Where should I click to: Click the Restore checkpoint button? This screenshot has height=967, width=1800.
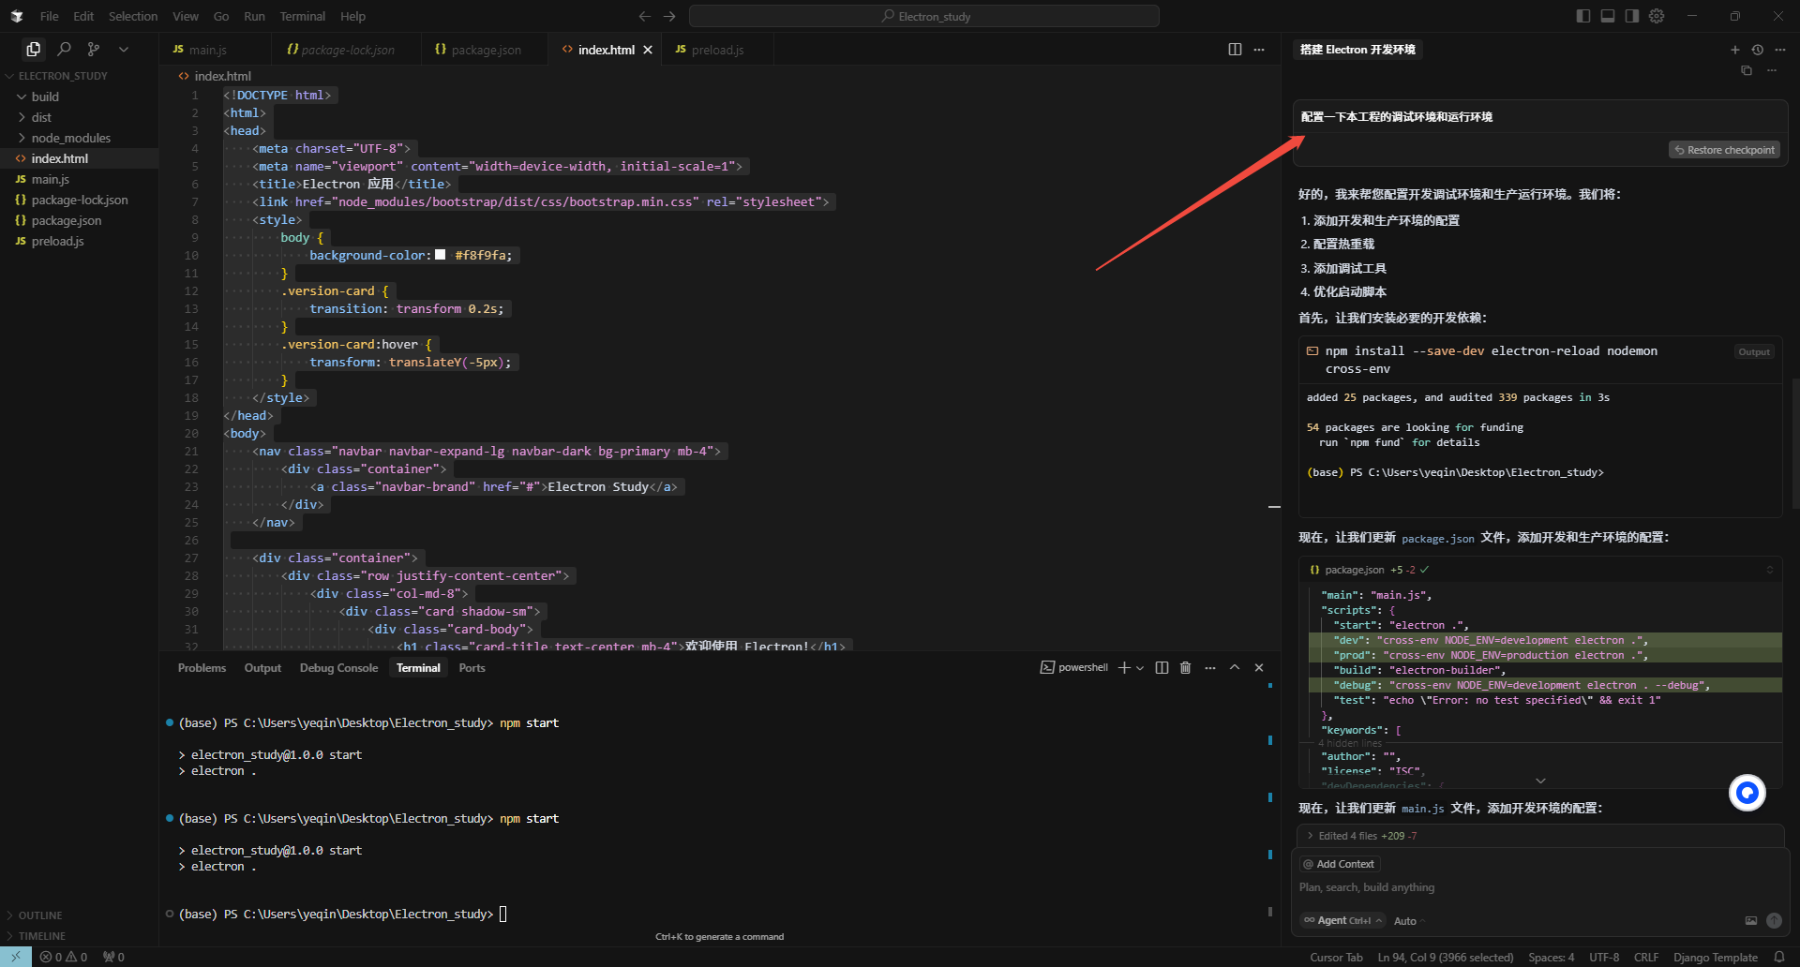pyautogui.click(x=1724, y=150)
